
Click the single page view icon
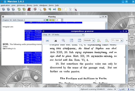71,40
